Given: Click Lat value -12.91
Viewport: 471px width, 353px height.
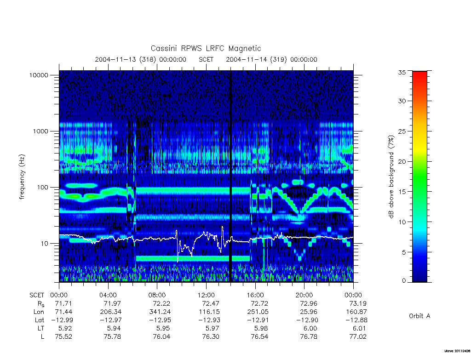Looking at the screenshot, I should pyautogui.click(x=258, y=320).
